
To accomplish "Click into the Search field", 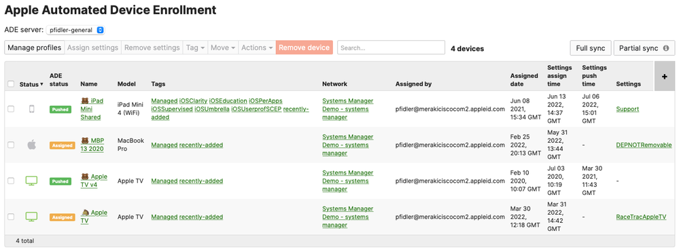I will click(391, 48).
